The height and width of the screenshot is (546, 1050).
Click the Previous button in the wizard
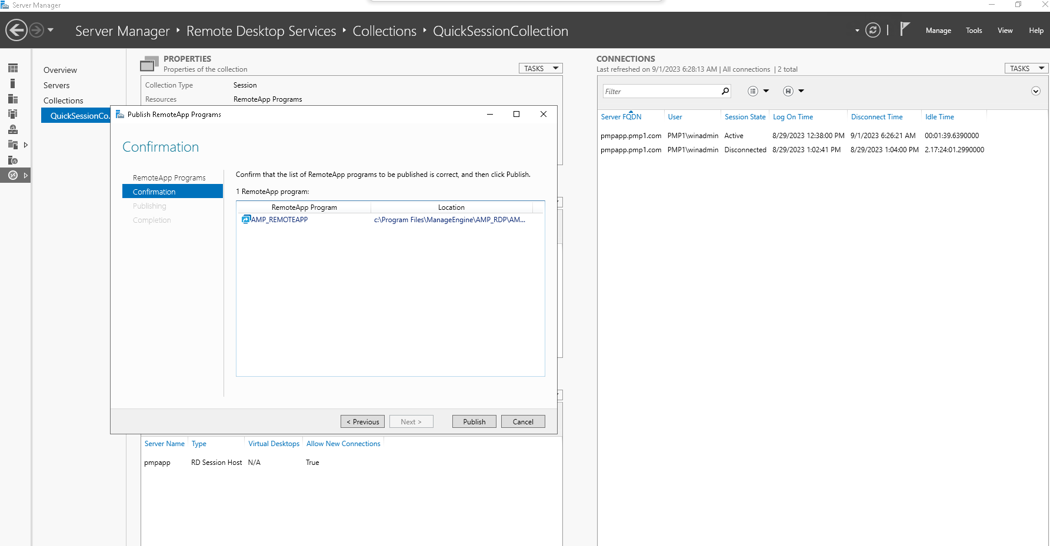362,421
